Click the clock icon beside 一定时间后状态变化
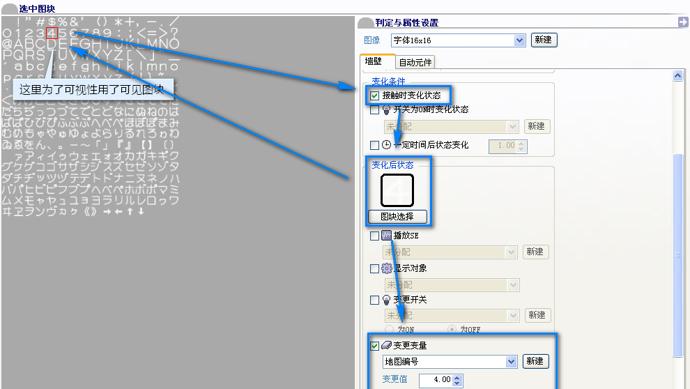 386,145
